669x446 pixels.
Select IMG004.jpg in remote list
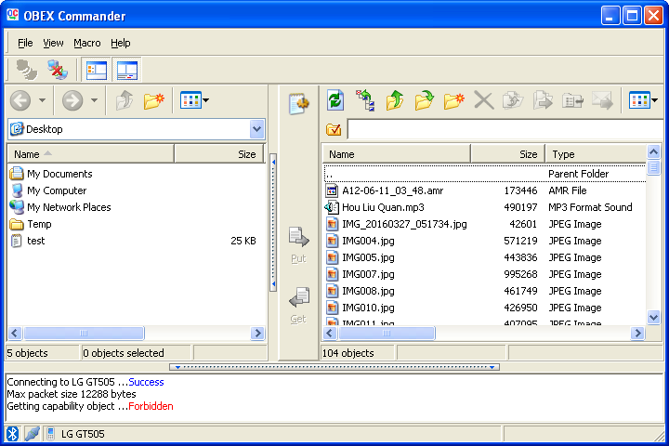click(485, 241)
